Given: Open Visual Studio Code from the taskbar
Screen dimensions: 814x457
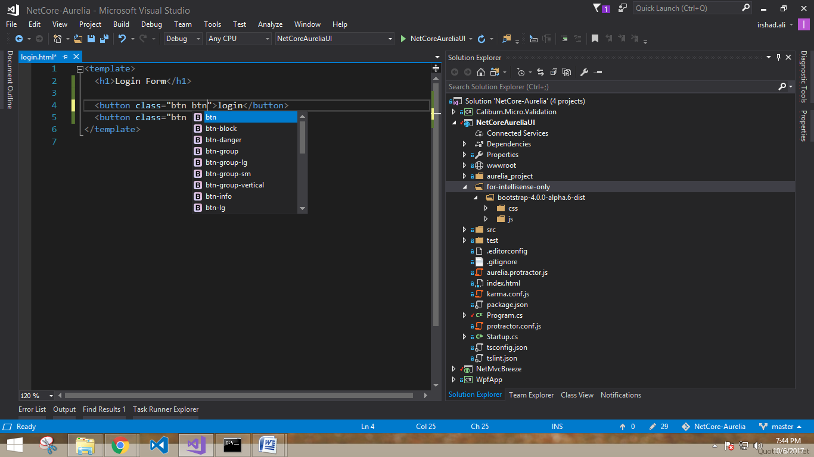Looking at the screenshot, I should (x=159, y=445).
